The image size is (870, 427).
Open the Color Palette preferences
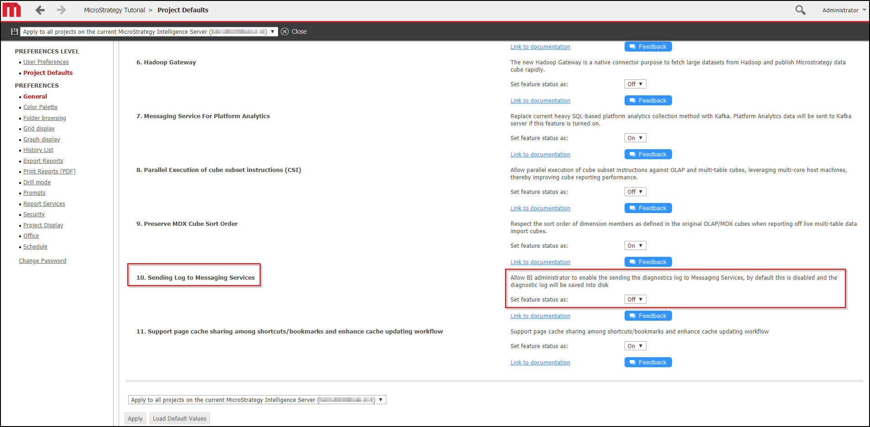[41, 107]
